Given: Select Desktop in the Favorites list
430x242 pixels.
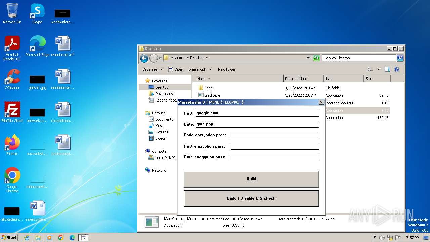Looking at the screenshot, I should pyautogui.click(x=162, y=87).
